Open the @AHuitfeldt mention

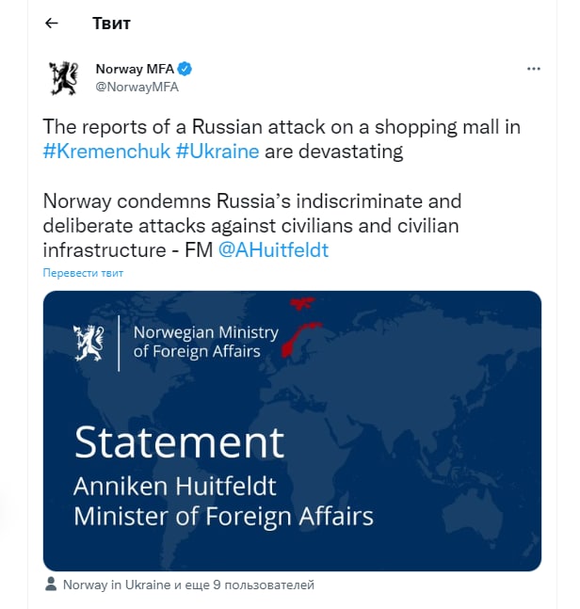[x=273, y=249]
